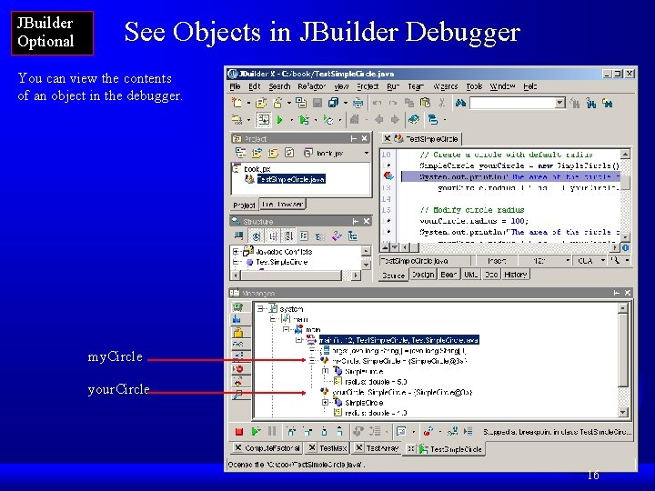The height and width of the screenshot is (491, 655).
Task: Click the Debug project toolbar icon
Action: pyautogui.click(x=304, y=120)
